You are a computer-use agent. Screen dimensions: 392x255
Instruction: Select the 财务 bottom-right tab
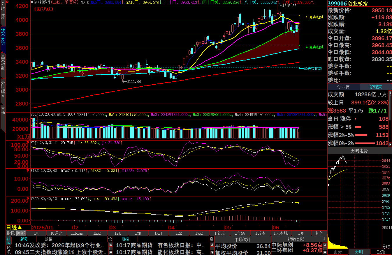tap(338, 252)
